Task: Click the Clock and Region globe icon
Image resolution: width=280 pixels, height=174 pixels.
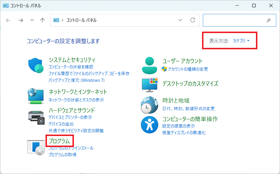Action: point(149,105)
